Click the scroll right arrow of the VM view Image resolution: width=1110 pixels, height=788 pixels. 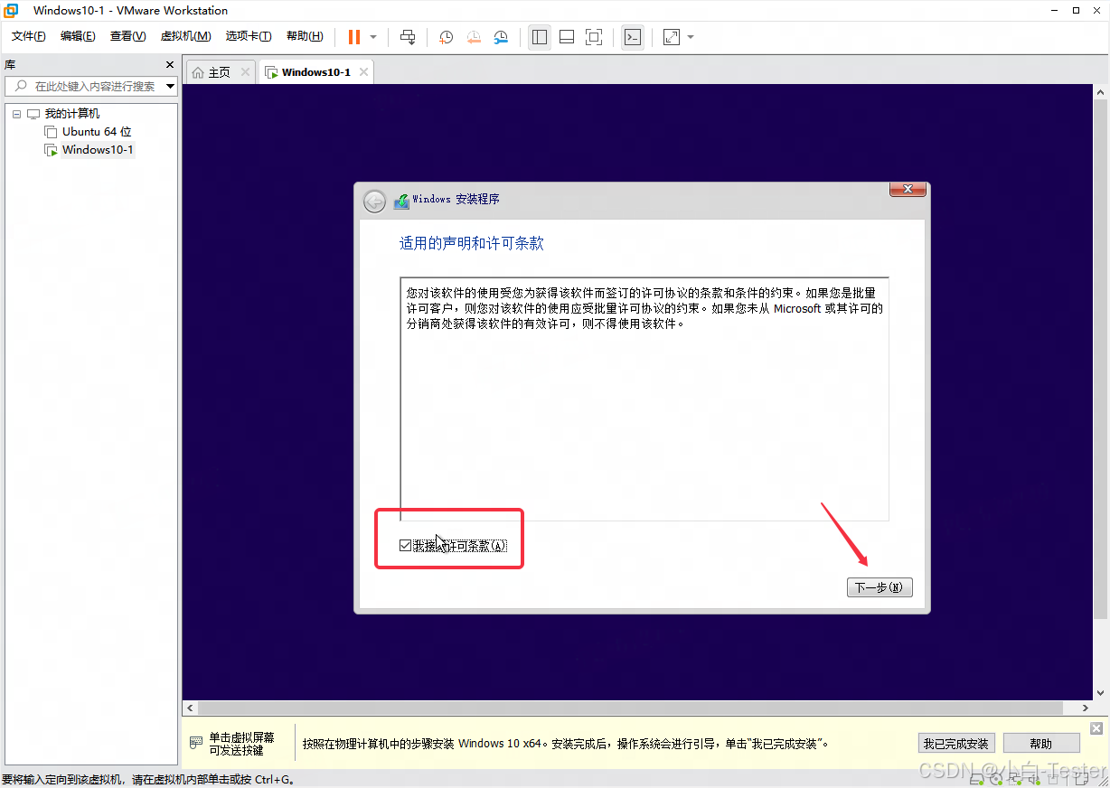click(x=1086, y=708)
